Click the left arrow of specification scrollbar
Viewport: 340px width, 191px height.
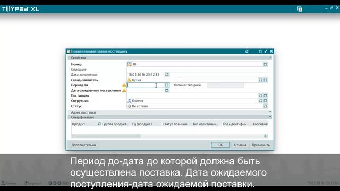[73, 136]
